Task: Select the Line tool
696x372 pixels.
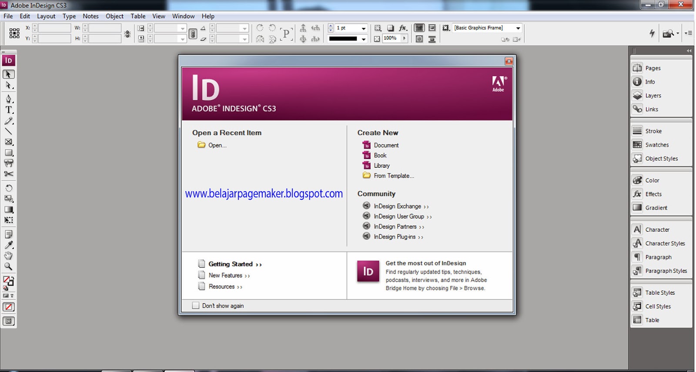Action: pyautogui.click(x=8, y=131)
